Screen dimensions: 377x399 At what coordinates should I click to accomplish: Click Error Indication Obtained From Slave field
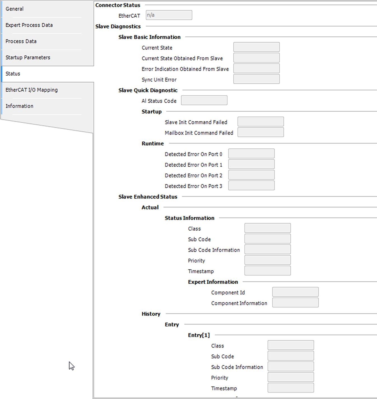(x=256, y=68)
